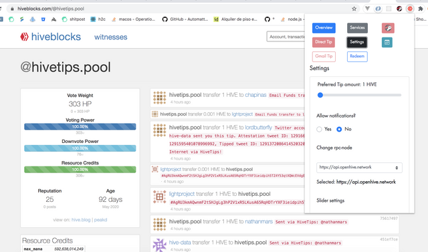Select Yes for Allow notifications
Screen dimensions: 428x252
coord(319,129)
